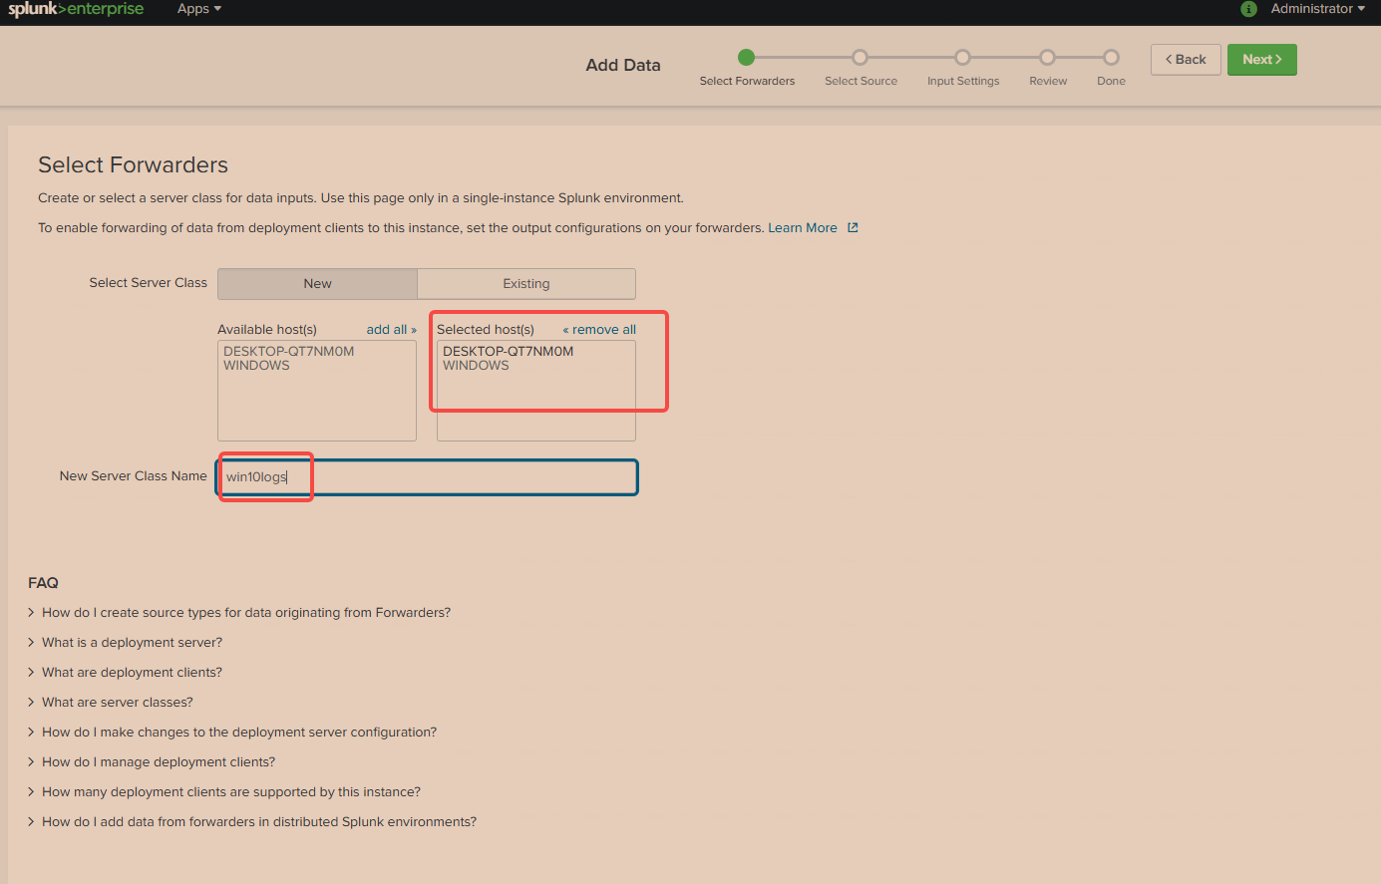This screenshot has width=1381, height=884.
Task: Click the external link icon beside Learn More
Action: tap(853, 228)
